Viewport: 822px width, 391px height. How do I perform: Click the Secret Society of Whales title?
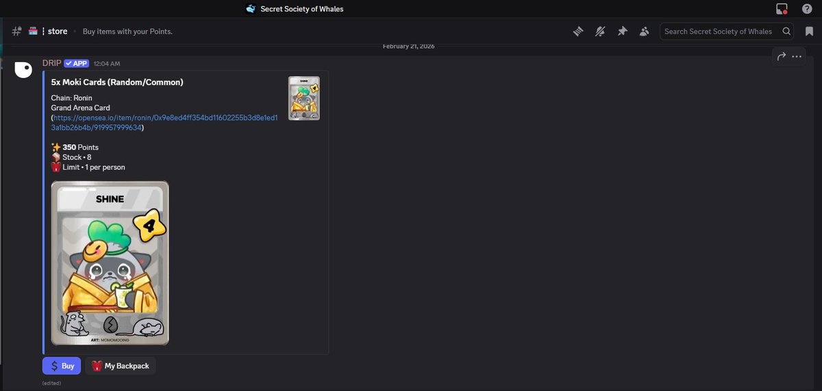click(x=302, y=9)
